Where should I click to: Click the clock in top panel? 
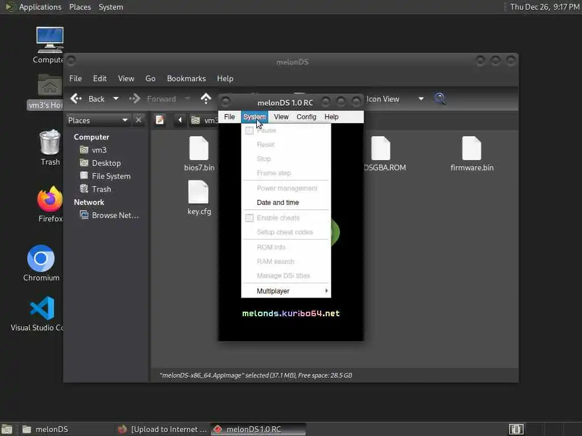point(544,7)
